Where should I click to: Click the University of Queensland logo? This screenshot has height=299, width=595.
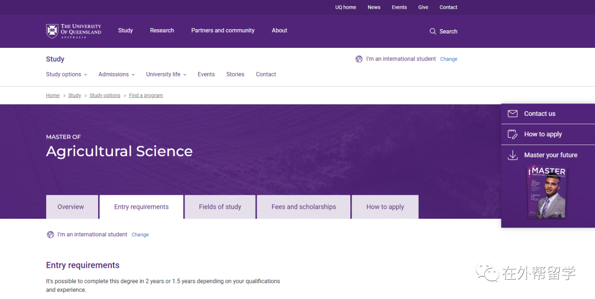tap(74, 31)
